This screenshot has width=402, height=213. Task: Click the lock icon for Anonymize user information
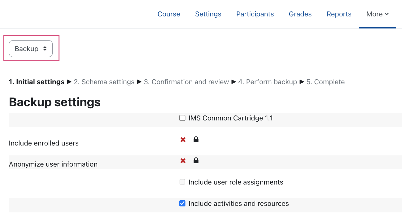196,160
